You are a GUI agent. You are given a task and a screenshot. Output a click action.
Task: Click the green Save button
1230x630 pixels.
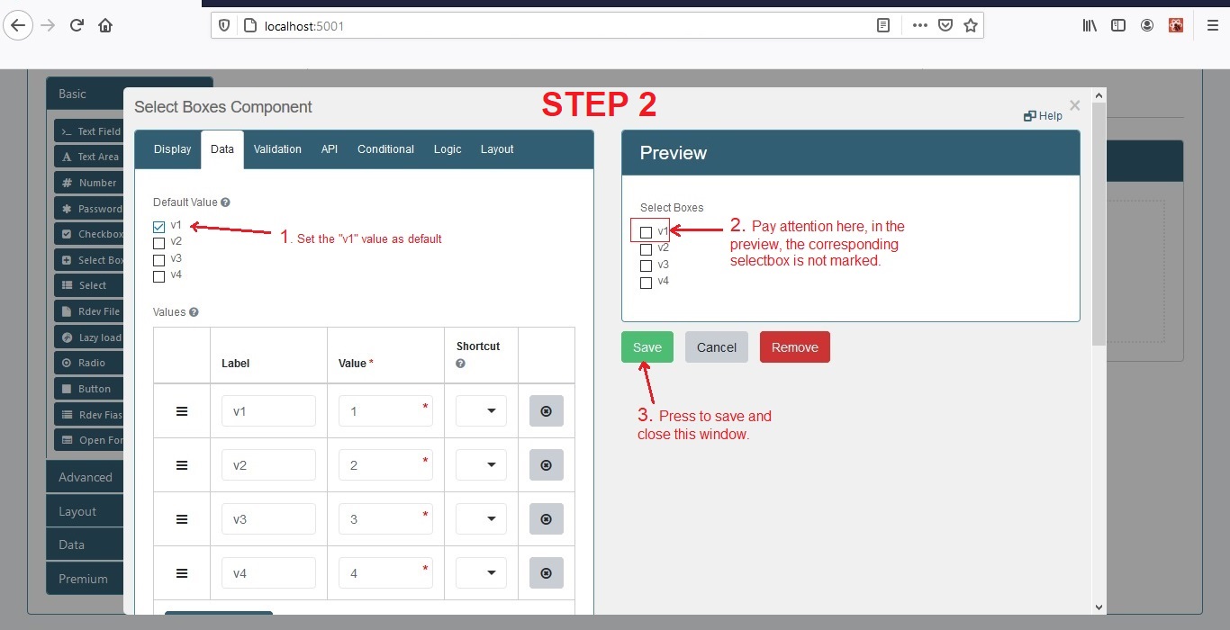pyautogui.click(x=647, y=347)
